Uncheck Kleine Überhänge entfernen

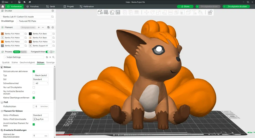(34, 98)
